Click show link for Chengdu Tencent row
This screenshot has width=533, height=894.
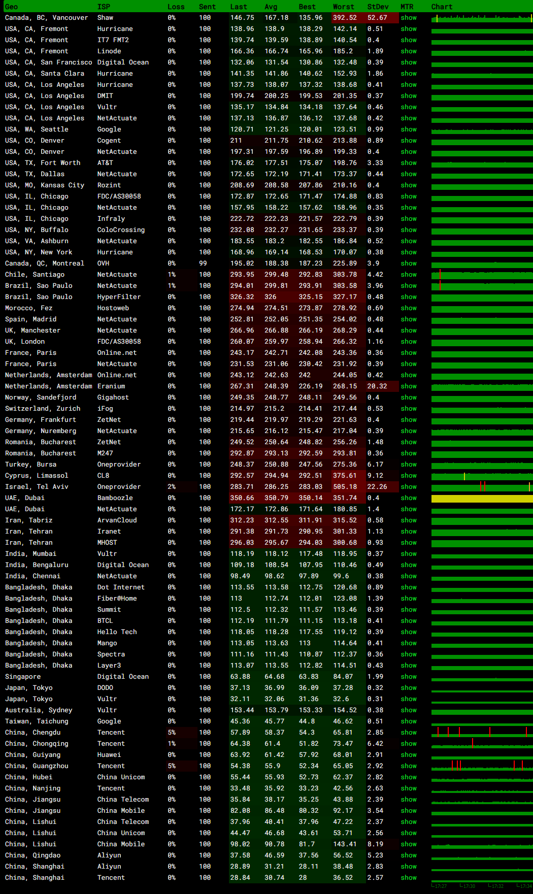point(408,733)
